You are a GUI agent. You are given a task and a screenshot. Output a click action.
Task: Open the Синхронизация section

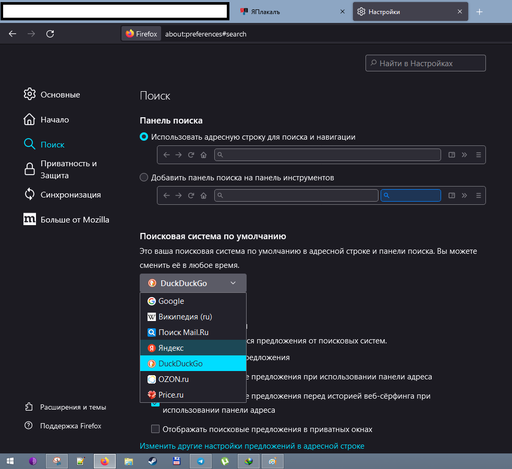coord(70,195)
